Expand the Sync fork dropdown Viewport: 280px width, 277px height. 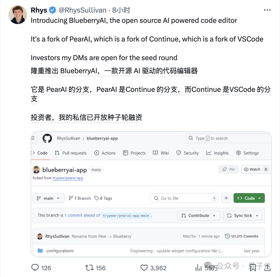(242, 215)
